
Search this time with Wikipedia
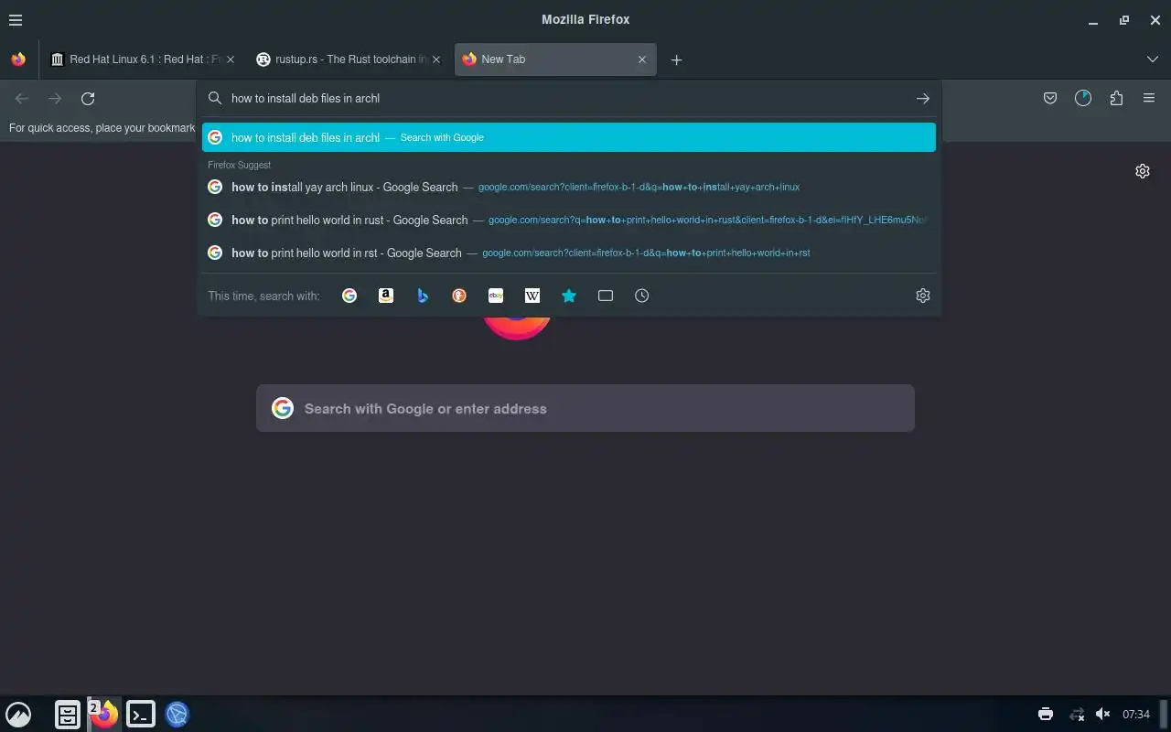532,296
